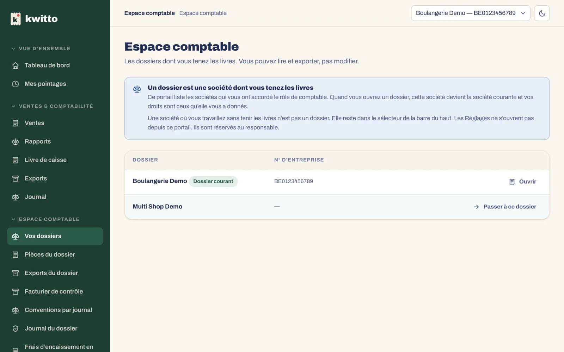Click the archive icon beside Facturier de contrôle
Screen dimensions: 564x352
click(16, 291)
